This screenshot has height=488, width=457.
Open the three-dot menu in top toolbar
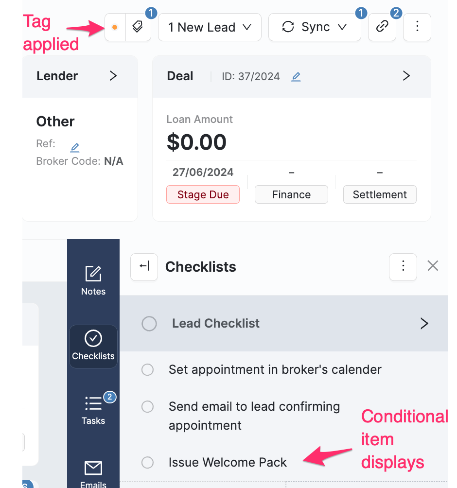click(417, 27)
